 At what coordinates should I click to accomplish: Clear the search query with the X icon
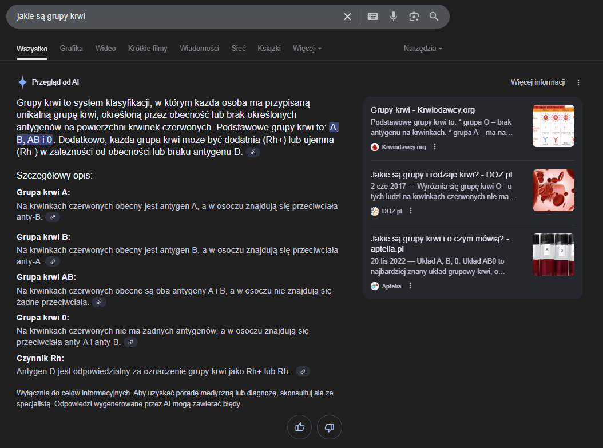click(347, 17)
